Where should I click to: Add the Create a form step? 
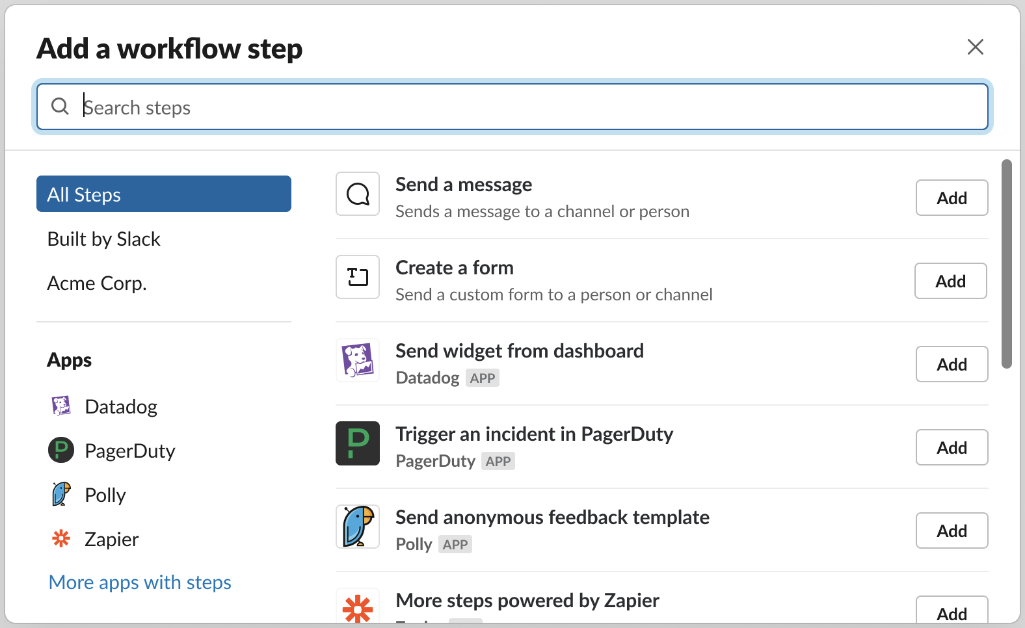[950, 281]
